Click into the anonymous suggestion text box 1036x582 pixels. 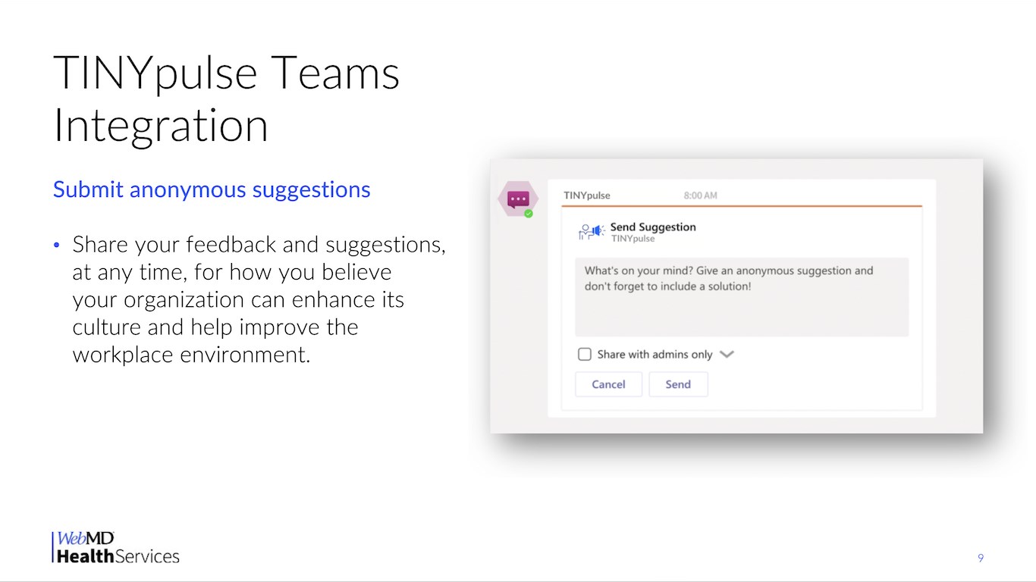point(742,297)
